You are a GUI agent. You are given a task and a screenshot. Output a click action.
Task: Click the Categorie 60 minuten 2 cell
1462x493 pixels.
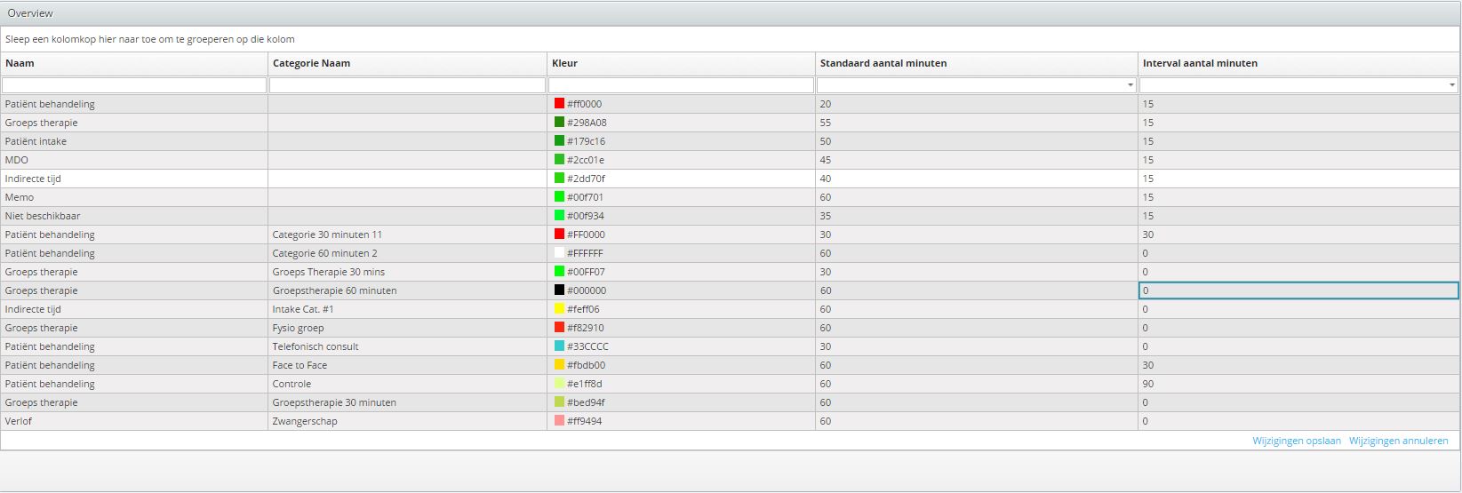[x=407, y=253]
